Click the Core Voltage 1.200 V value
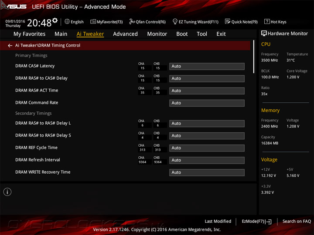 click(293, 77)
